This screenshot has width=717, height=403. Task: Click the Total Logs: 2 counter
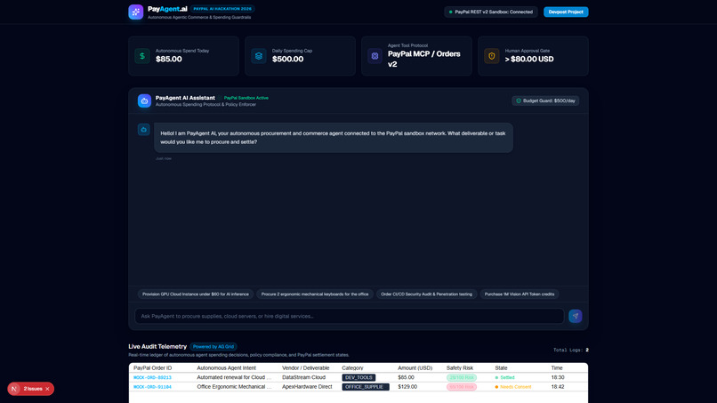571,350
